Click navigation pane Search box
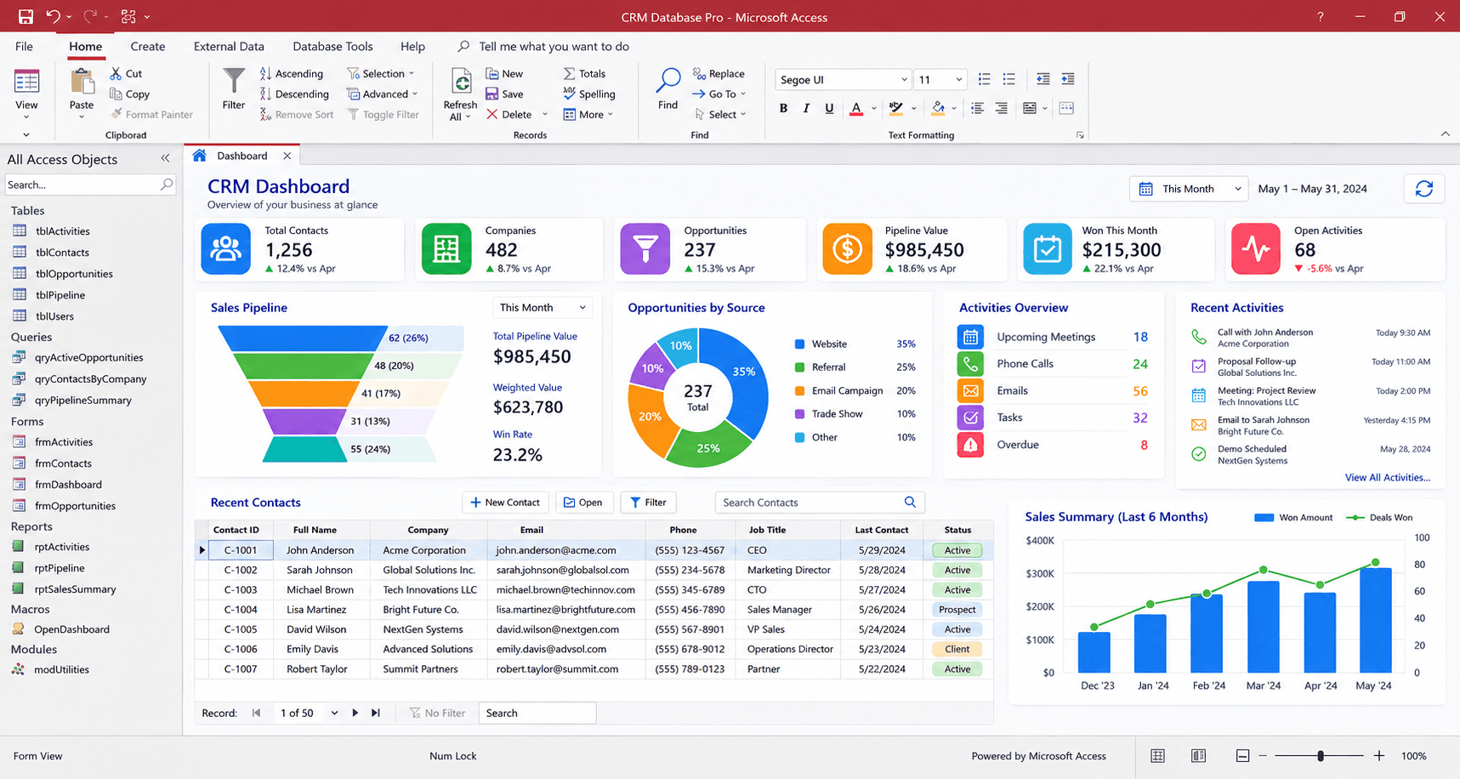The image size is (1460, 779). point(89,185)
